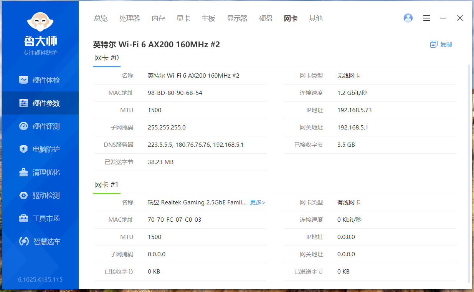
Task: Open 清理优化 in the sidebar
Action: tap(40, 172)
